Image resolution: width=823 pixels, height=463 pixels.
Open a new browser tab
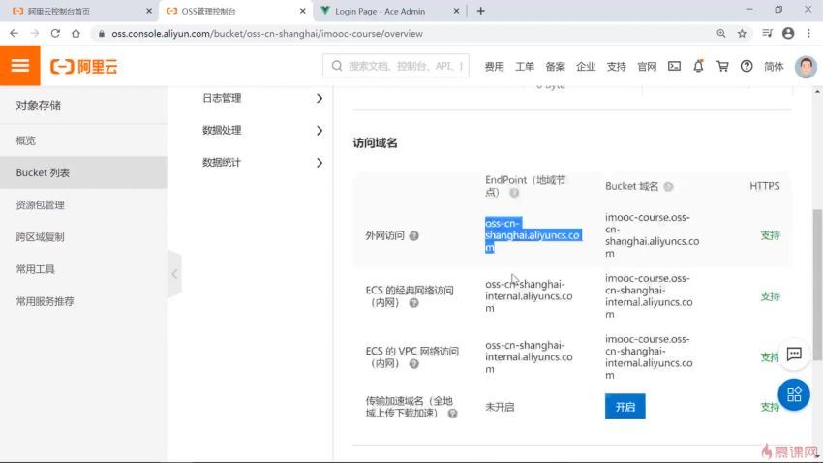click(x=481, y=11)
